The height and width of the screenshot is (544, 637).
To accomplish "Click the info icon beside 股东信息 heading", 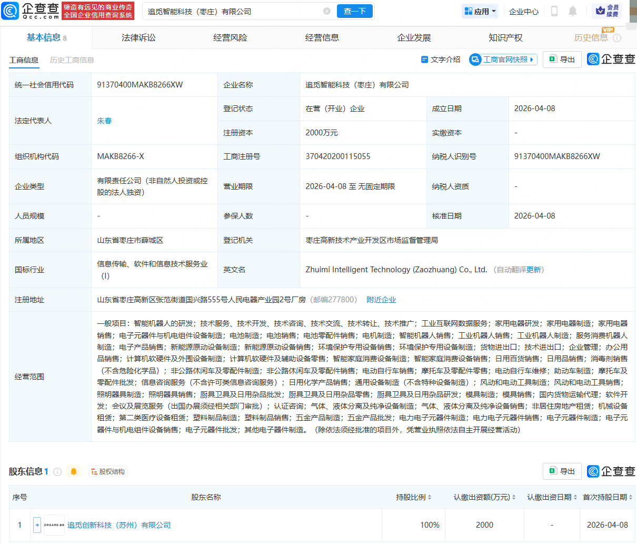I will tap(57, 471).
